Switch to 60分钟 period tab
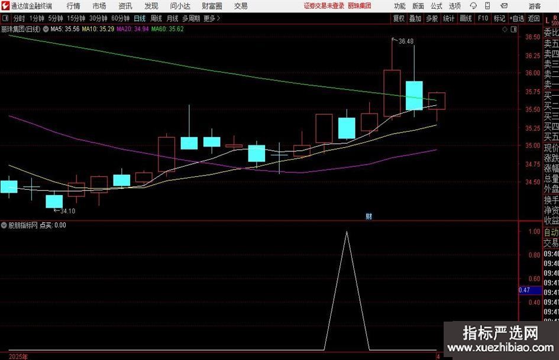The width and height of the screenshot is (559, 360). tap(120, 18)
